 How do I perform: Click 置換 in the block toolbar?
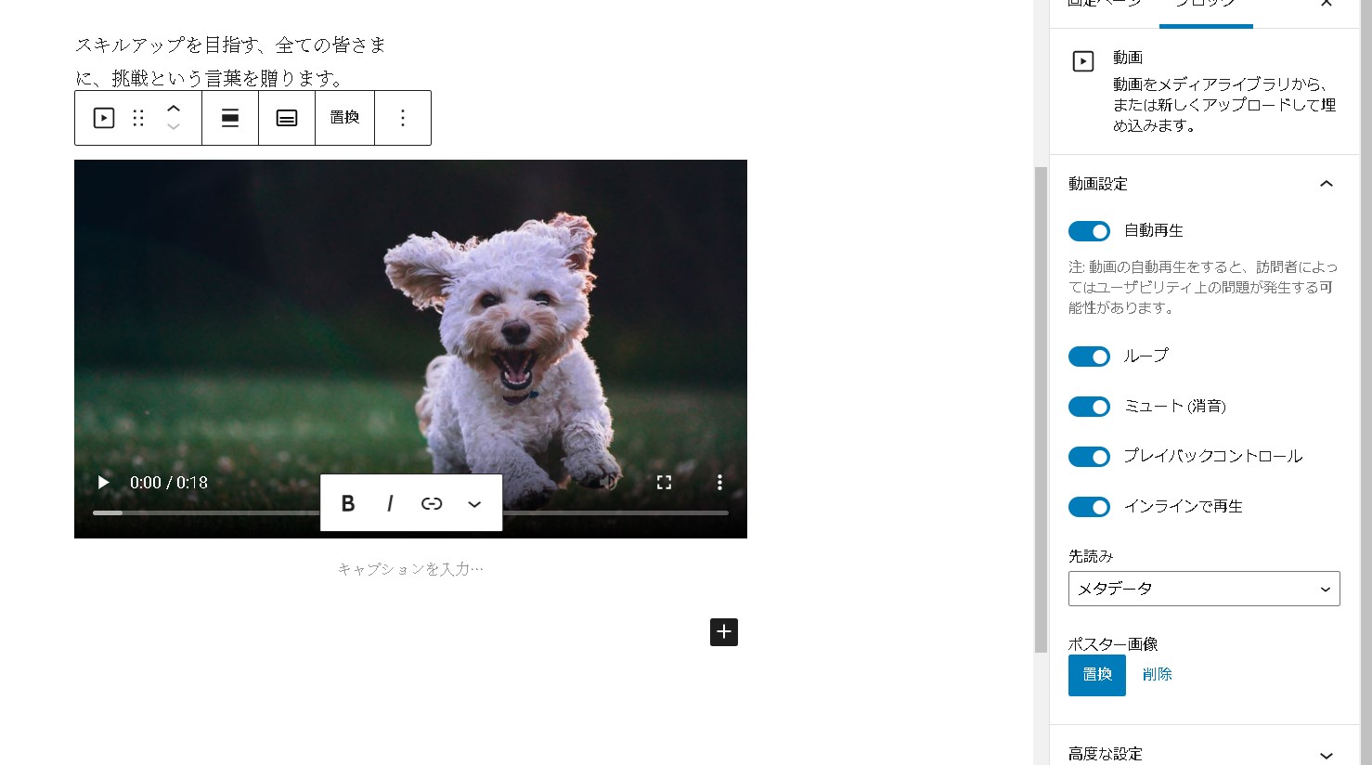(x=344, y=118)
